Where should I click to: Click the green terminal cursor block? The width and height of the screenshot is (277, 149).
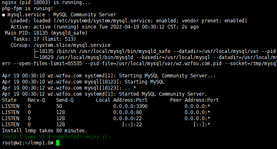click(x=57, y=143)
